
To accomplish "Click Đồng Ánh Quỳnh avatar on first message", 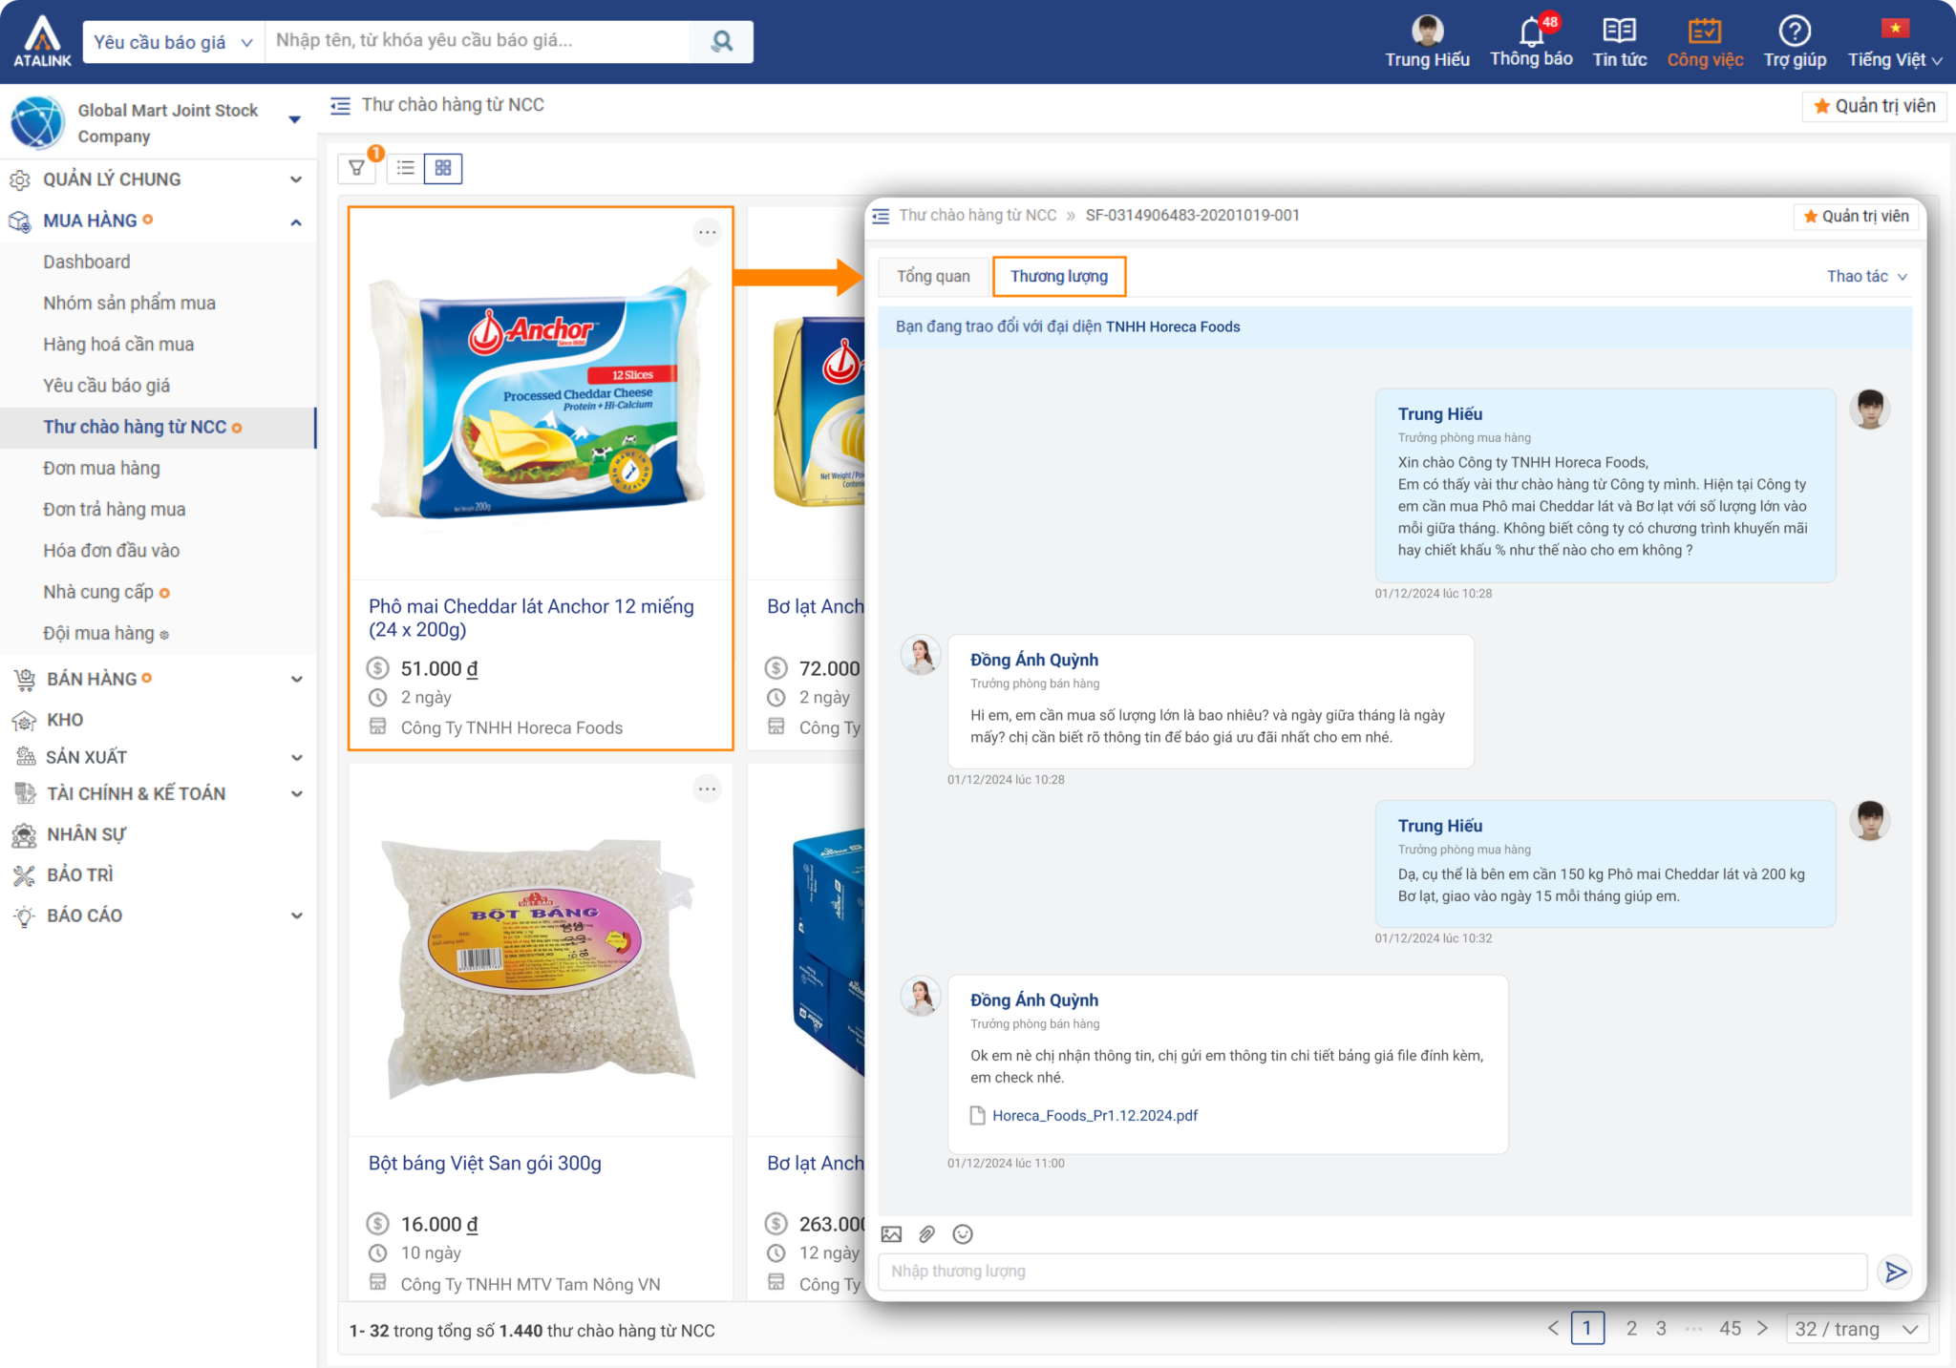I will coord(921,656).
